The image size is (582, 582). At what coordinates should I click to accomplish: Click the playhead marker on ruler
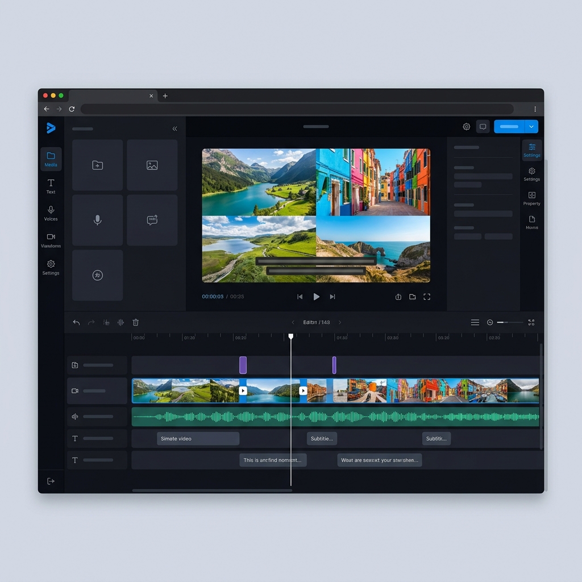(x=291, y=336)
